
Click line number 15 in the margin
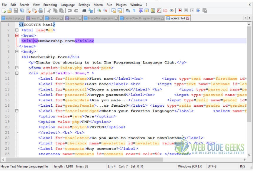(x=7, y=100)
